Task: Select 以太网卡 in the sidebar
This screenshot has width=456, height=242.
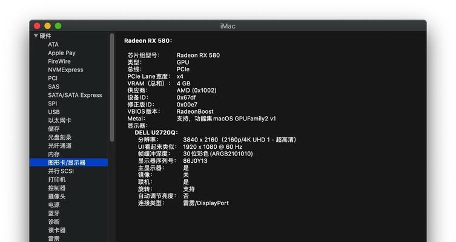Action: 59,120
